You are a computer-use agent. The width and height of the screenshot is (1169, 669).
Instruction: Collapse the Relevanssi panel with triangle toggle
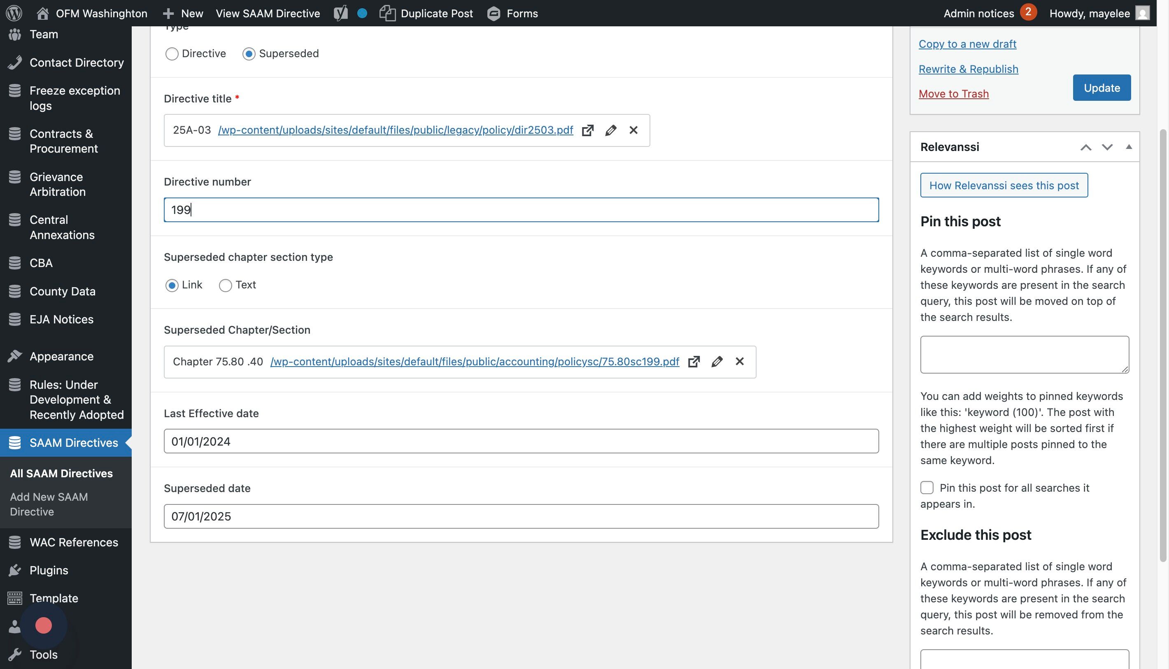1129,147
